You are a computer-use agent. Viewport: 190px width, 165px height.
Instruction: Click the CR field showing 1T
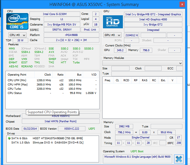click(179, 138)
